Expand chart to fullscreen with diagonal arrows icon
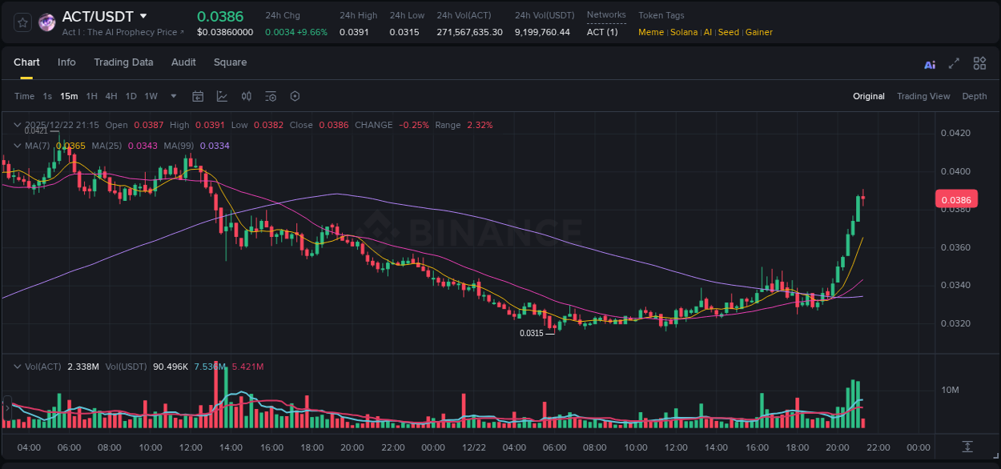The width and height of the screenshot is (1001, 469). coord(954,63)
